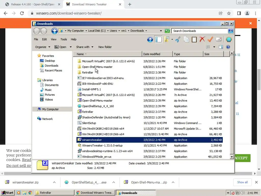
Task: Click the folder options toolbar icon
Action: tap(167, 40)
